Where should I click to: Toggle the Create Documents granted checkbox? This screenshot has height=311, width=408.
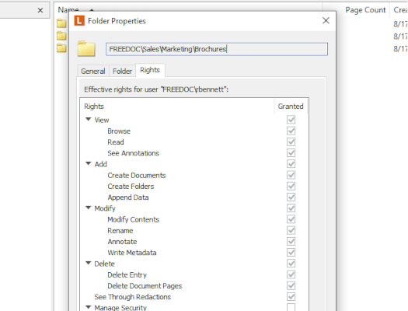coord(291,175)
